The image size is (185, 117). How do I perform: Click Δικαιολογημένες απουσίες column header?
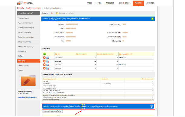[x=105, y=54]
